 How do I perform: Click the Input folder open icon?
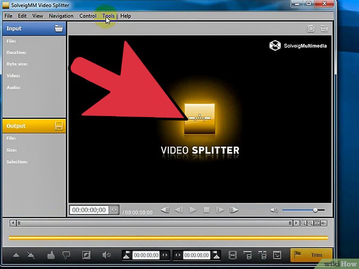[59, 28]
